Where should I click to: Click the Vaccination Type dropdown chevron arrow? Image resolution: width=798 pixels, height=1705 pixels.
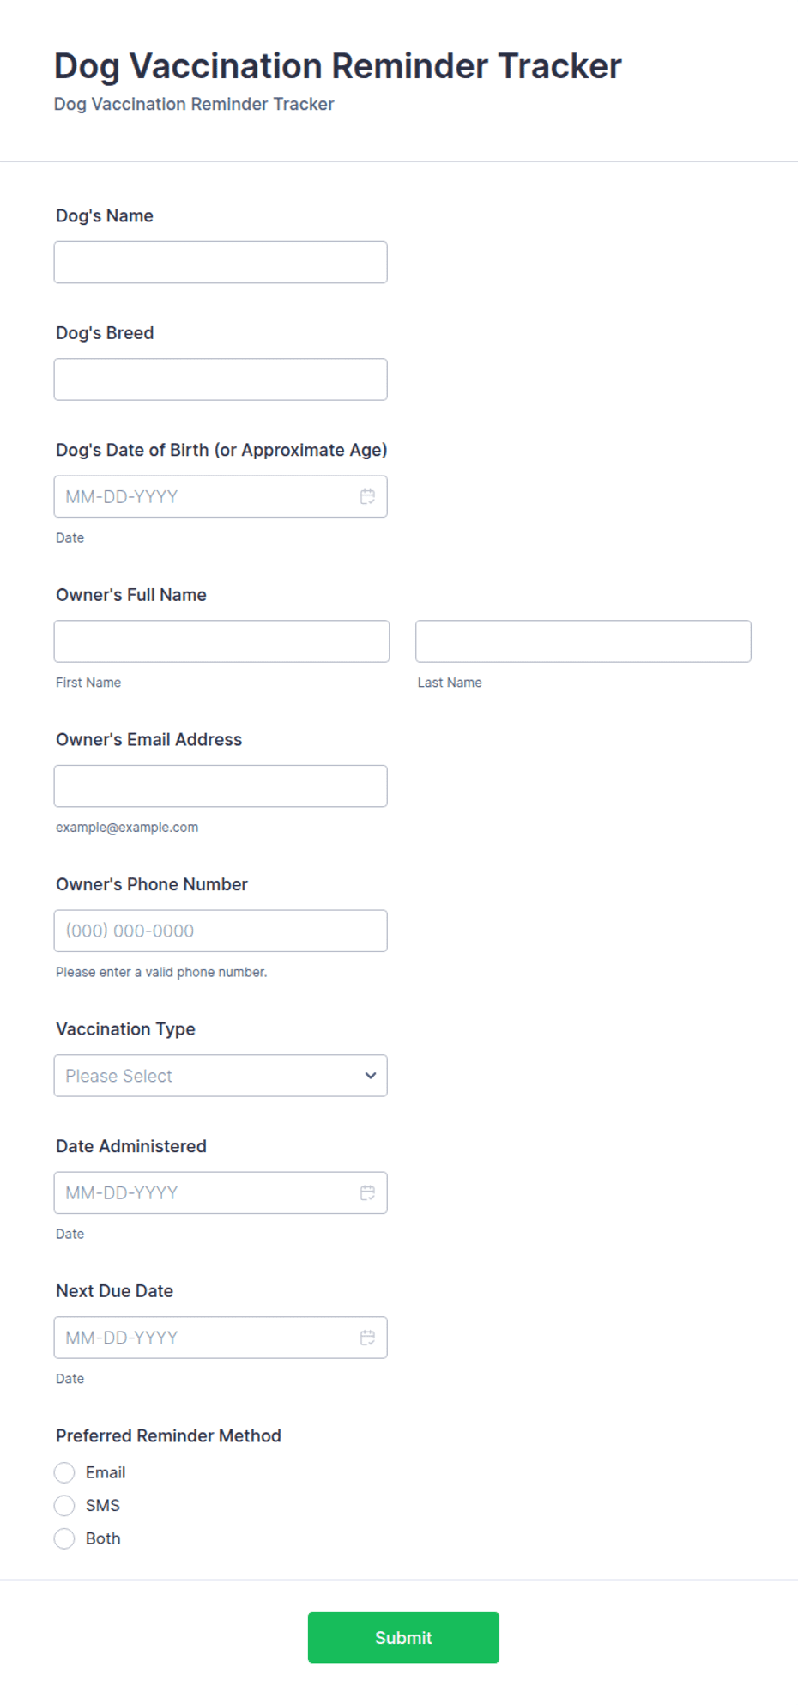371,1076
